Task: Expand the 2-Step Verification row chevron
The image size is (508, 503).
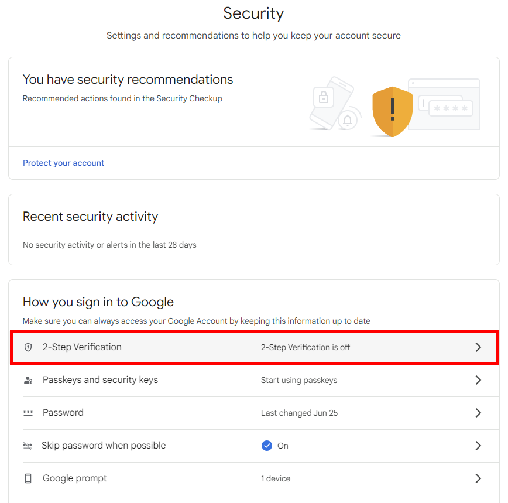Action: click(x=478, y=347)
